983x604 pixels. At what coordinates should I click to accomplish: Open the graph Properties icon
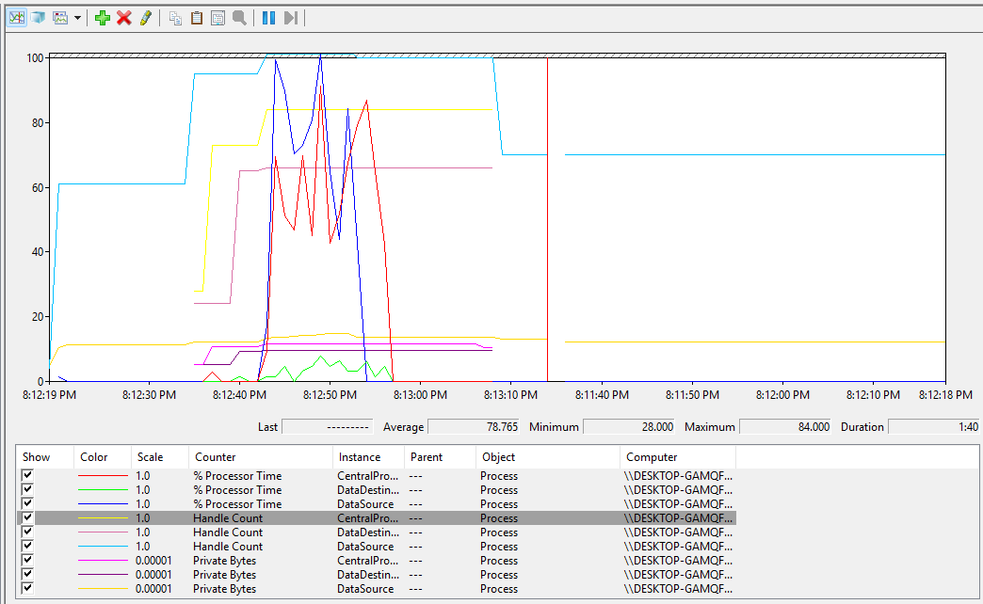[x=218, y=18]
